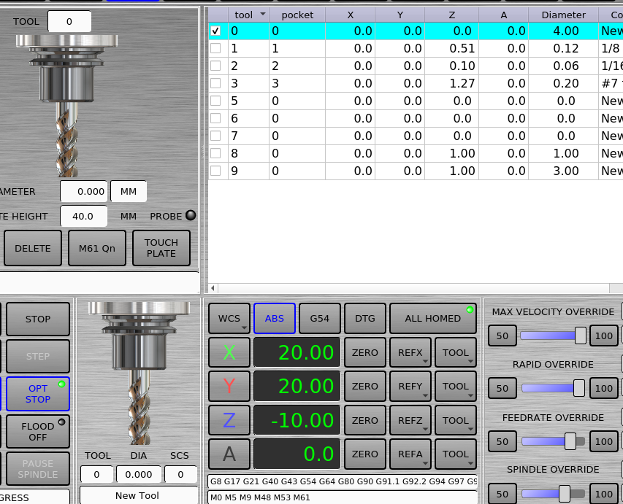Image resolution: width=623 pixels, height=504 pixels.
Task: Click the TOUCH PLATE button
Action: (161, 248)
